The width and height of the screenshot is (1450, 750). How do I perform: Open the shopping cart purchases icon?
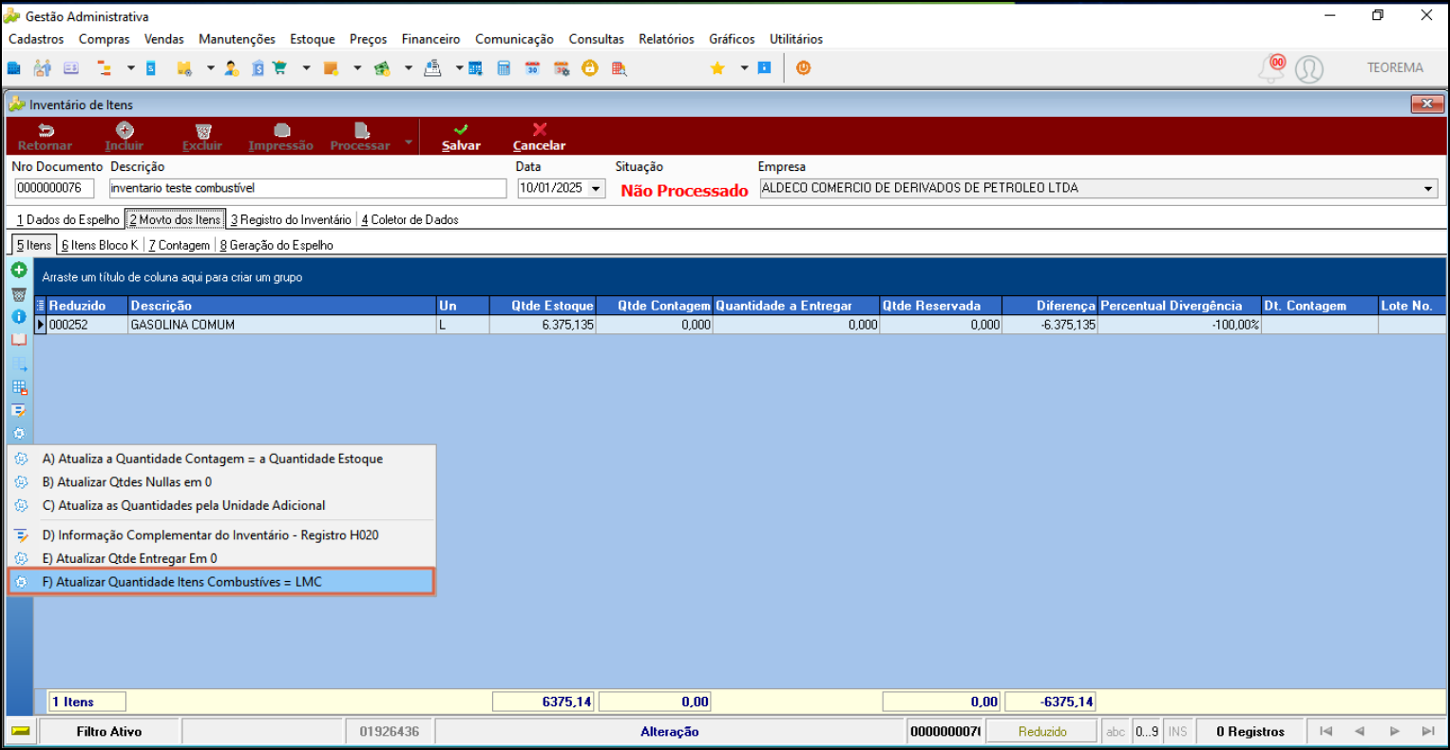pyautogui.click(x=279, y=68)
